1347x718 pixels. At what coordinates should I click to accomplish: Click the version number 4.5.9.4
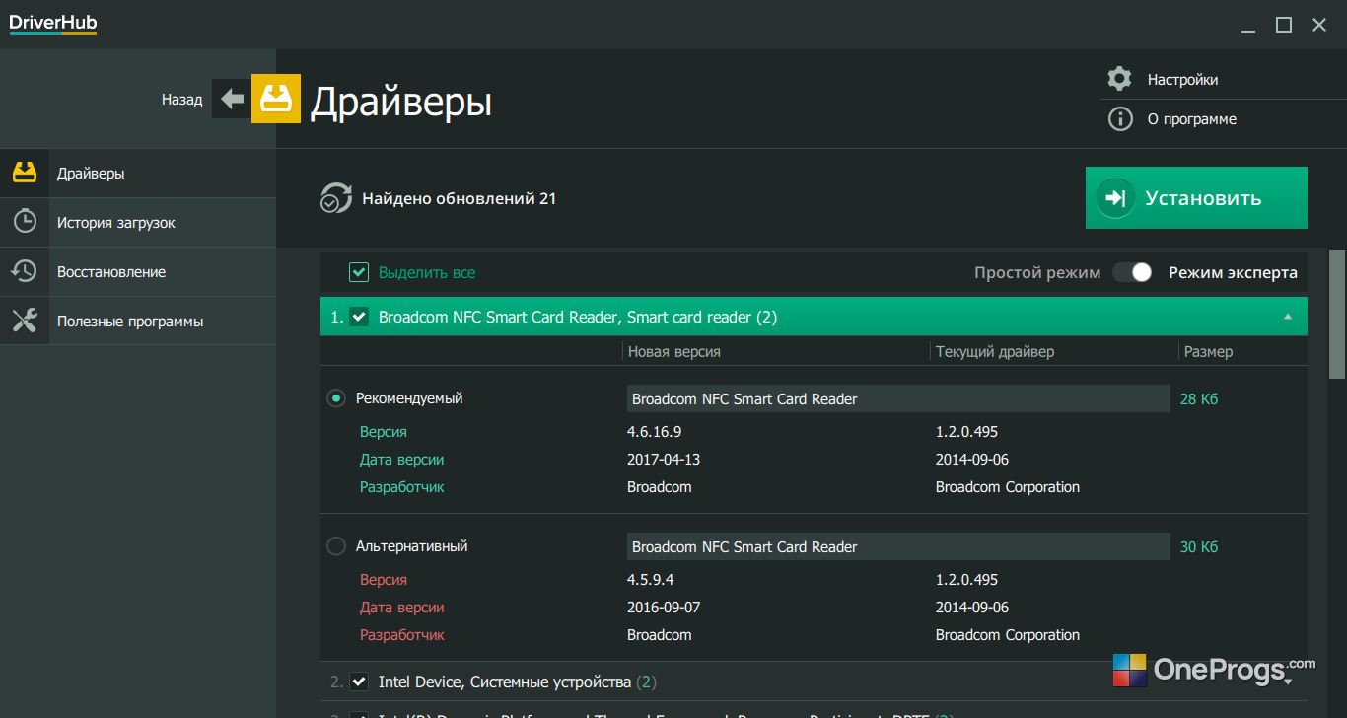tap(651, 580)
